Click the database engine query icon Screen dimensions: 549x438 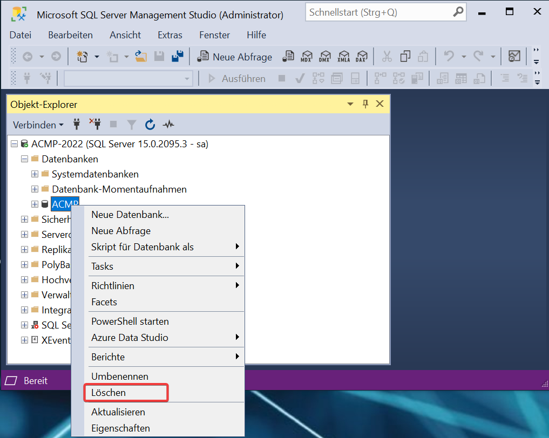(288, 56)
